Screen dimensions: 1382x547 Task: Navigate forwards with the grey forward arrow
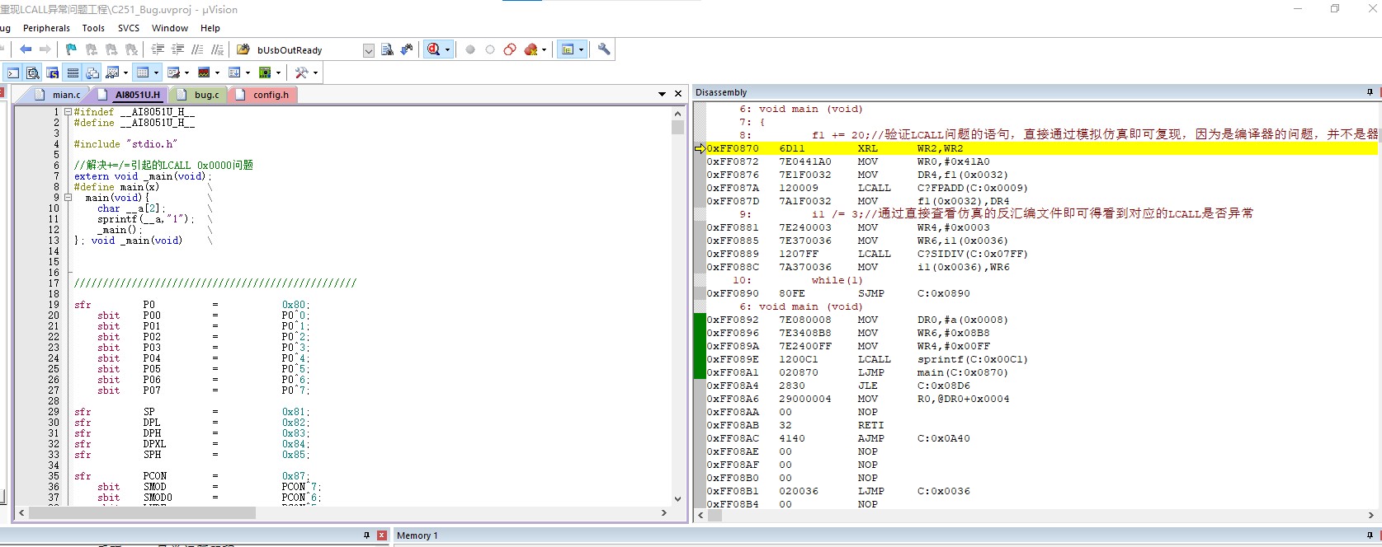click(45, 49)
